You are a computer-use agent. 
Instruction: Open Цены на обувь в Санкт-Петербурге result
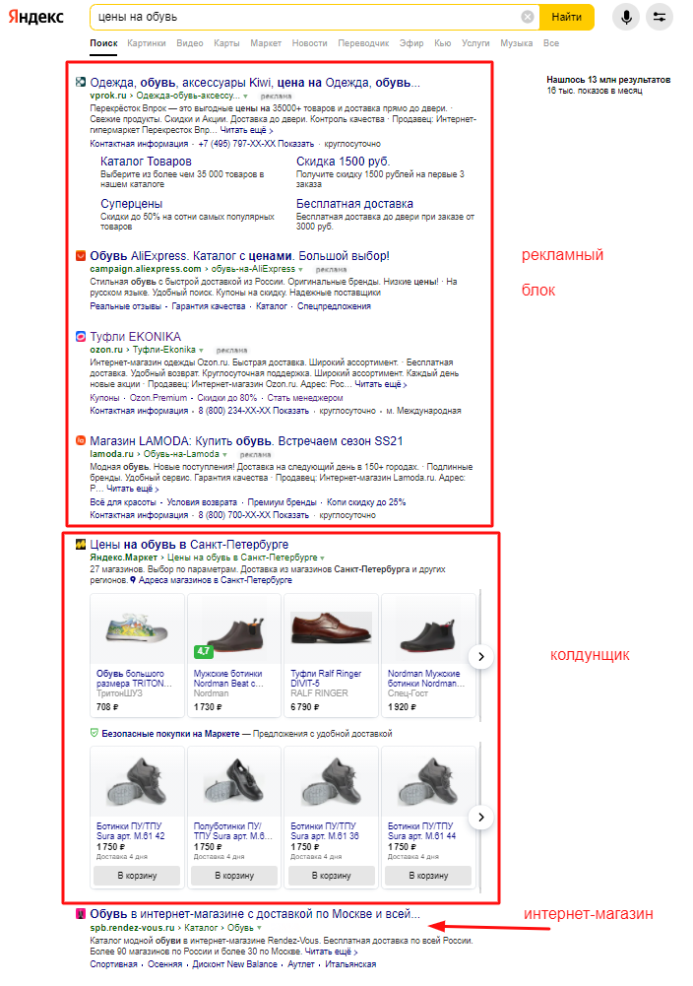189,545
